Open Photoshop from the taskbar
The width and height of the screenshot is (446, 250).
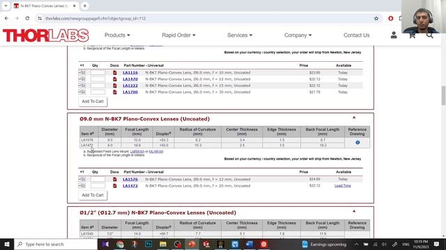148,244
